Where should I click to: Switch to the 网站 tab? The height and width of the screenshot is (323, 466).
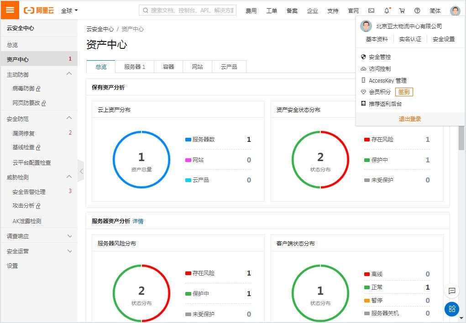[x=197, y=67]
